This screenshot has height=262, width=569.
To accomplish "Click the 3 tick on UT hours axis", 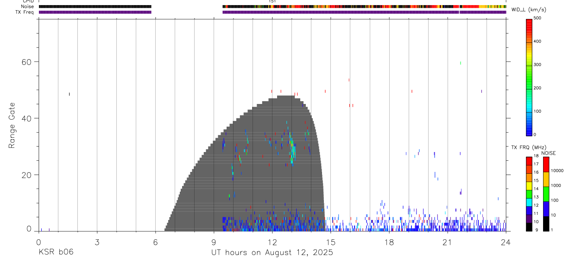I will (97, 242).
